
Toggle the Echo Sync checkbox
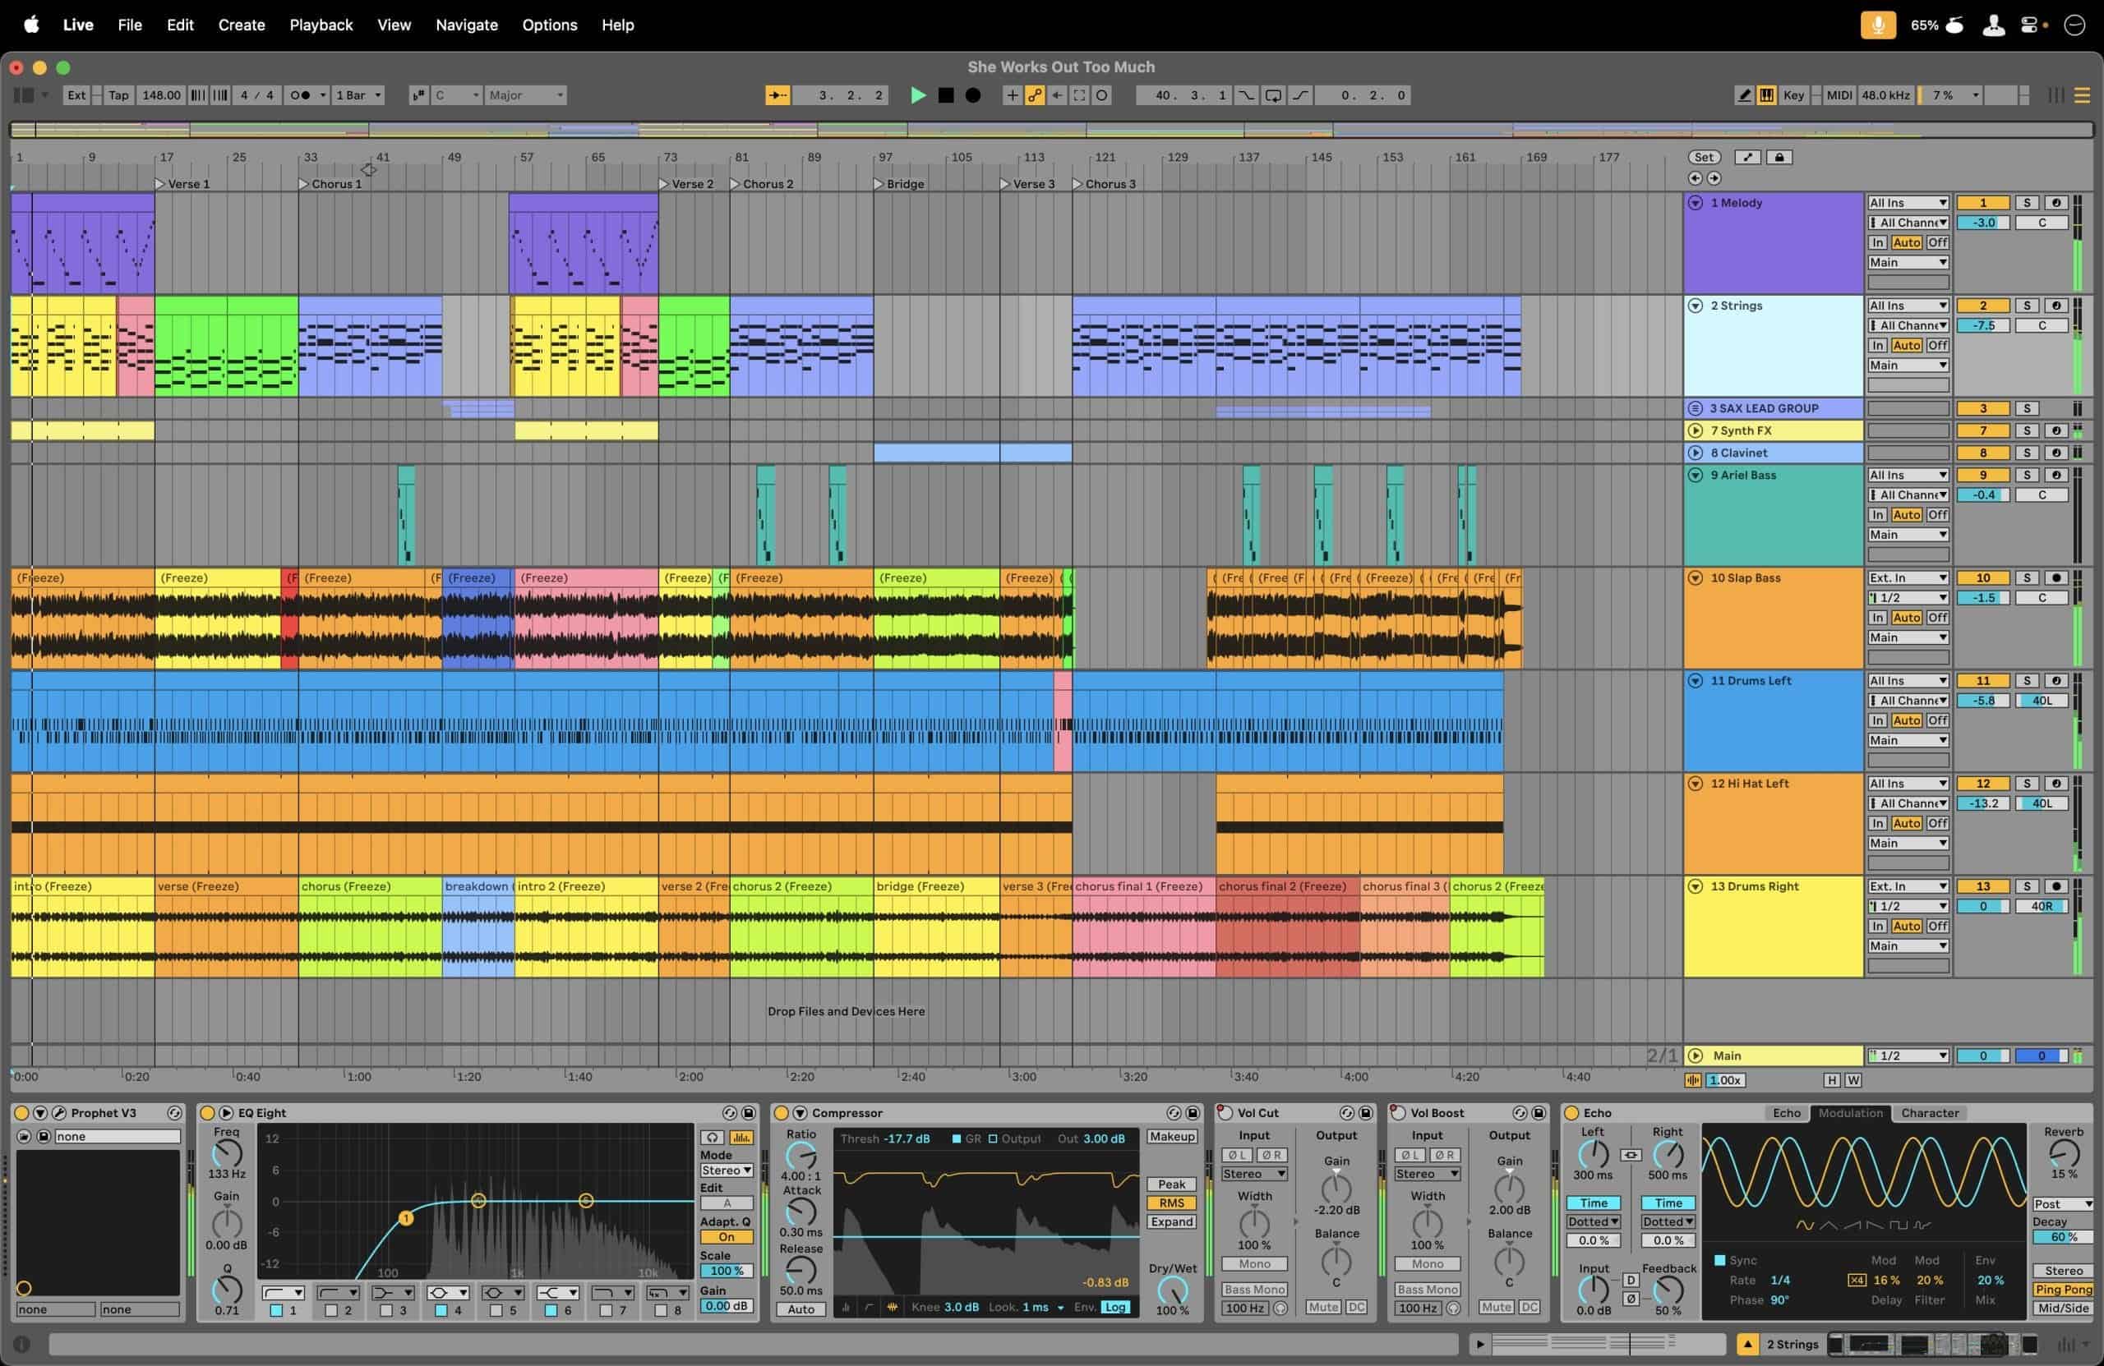click(1719, 1260)
